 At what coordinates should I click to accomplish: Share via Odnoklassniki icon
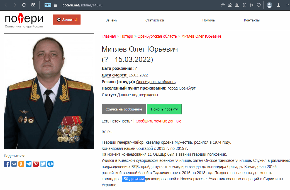[21, 164]
